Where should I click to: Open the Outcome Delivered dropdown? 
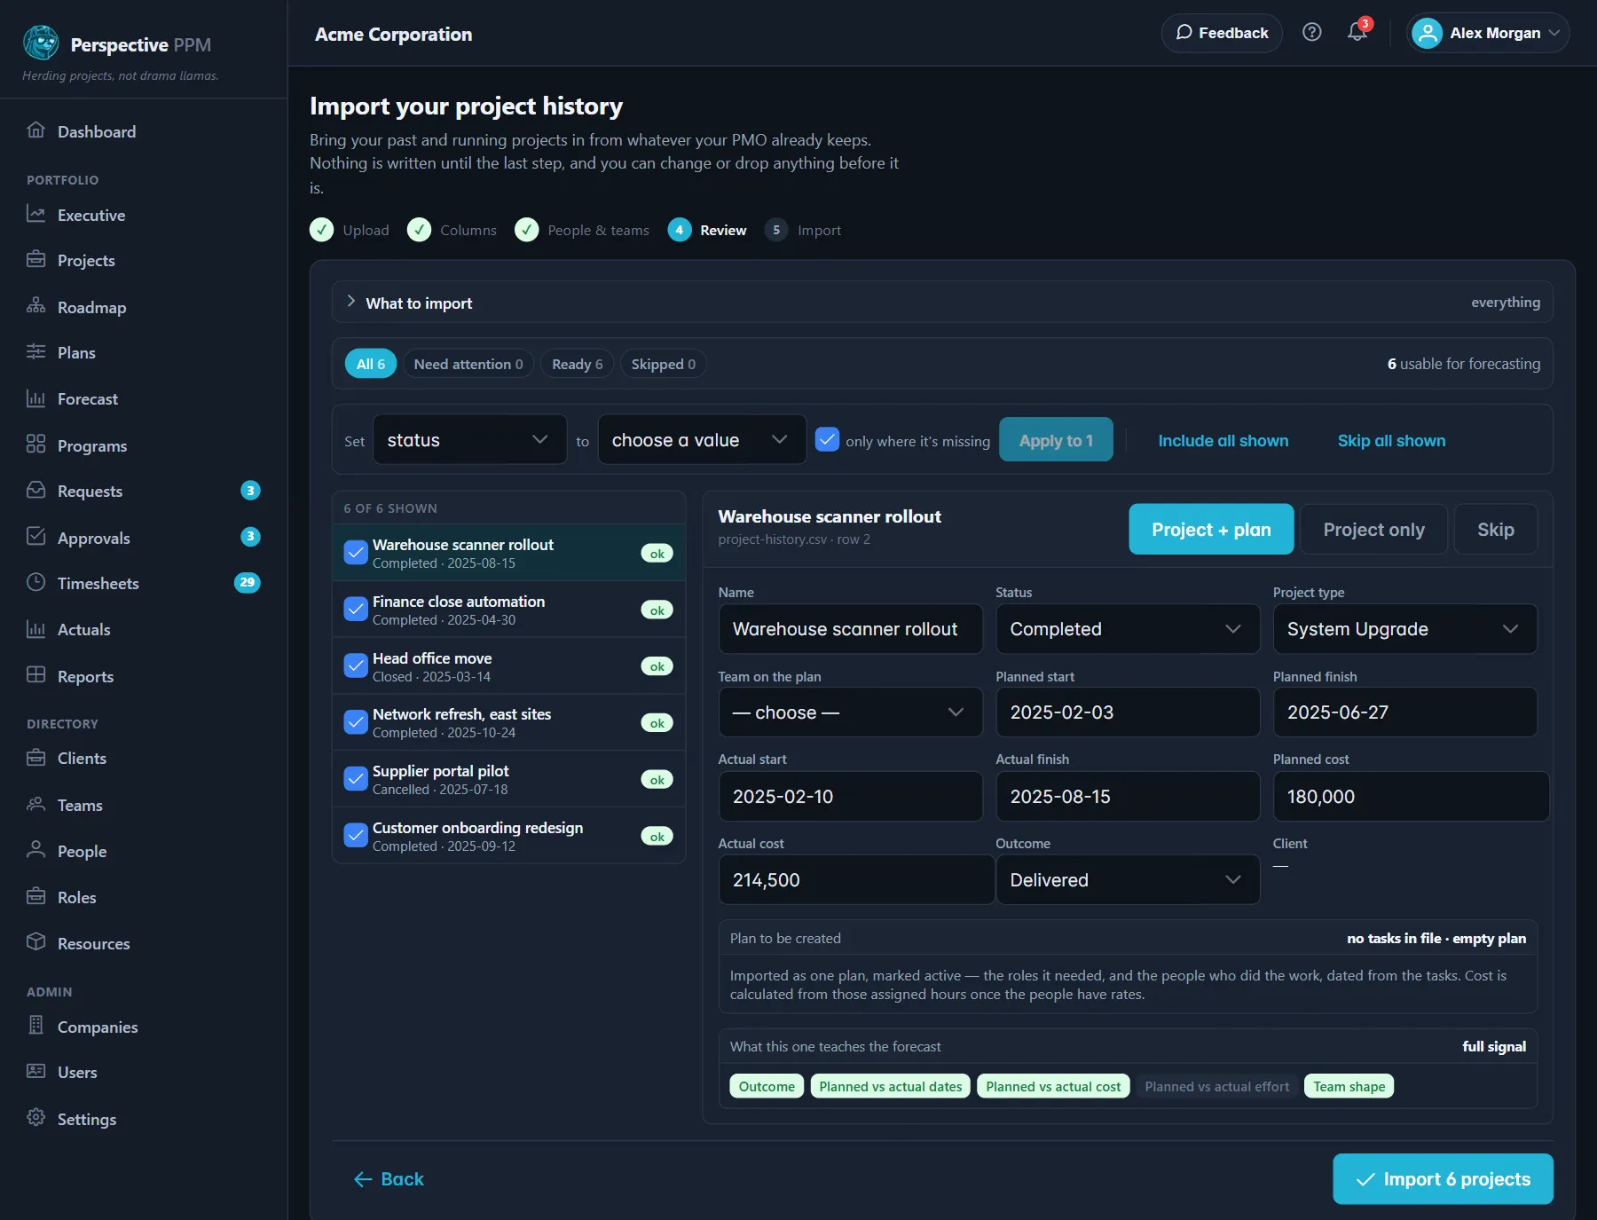(1127, 880)
